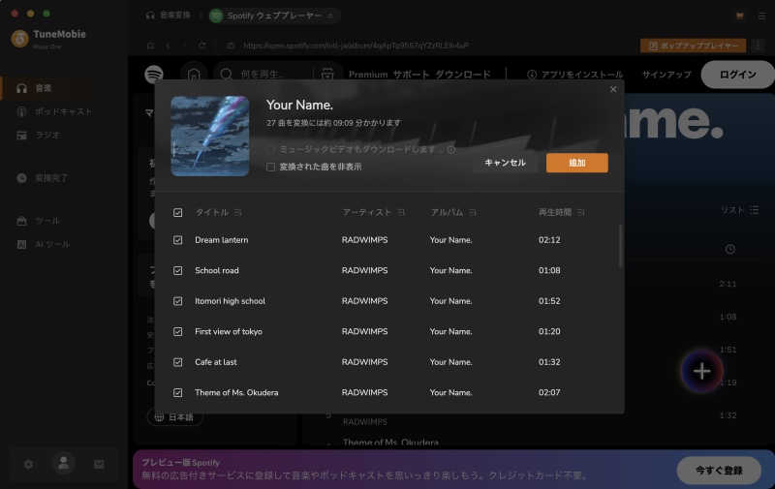Screen dimensions: 775x489
Task: Click サインアップ
Action: (x=666, y=75)
